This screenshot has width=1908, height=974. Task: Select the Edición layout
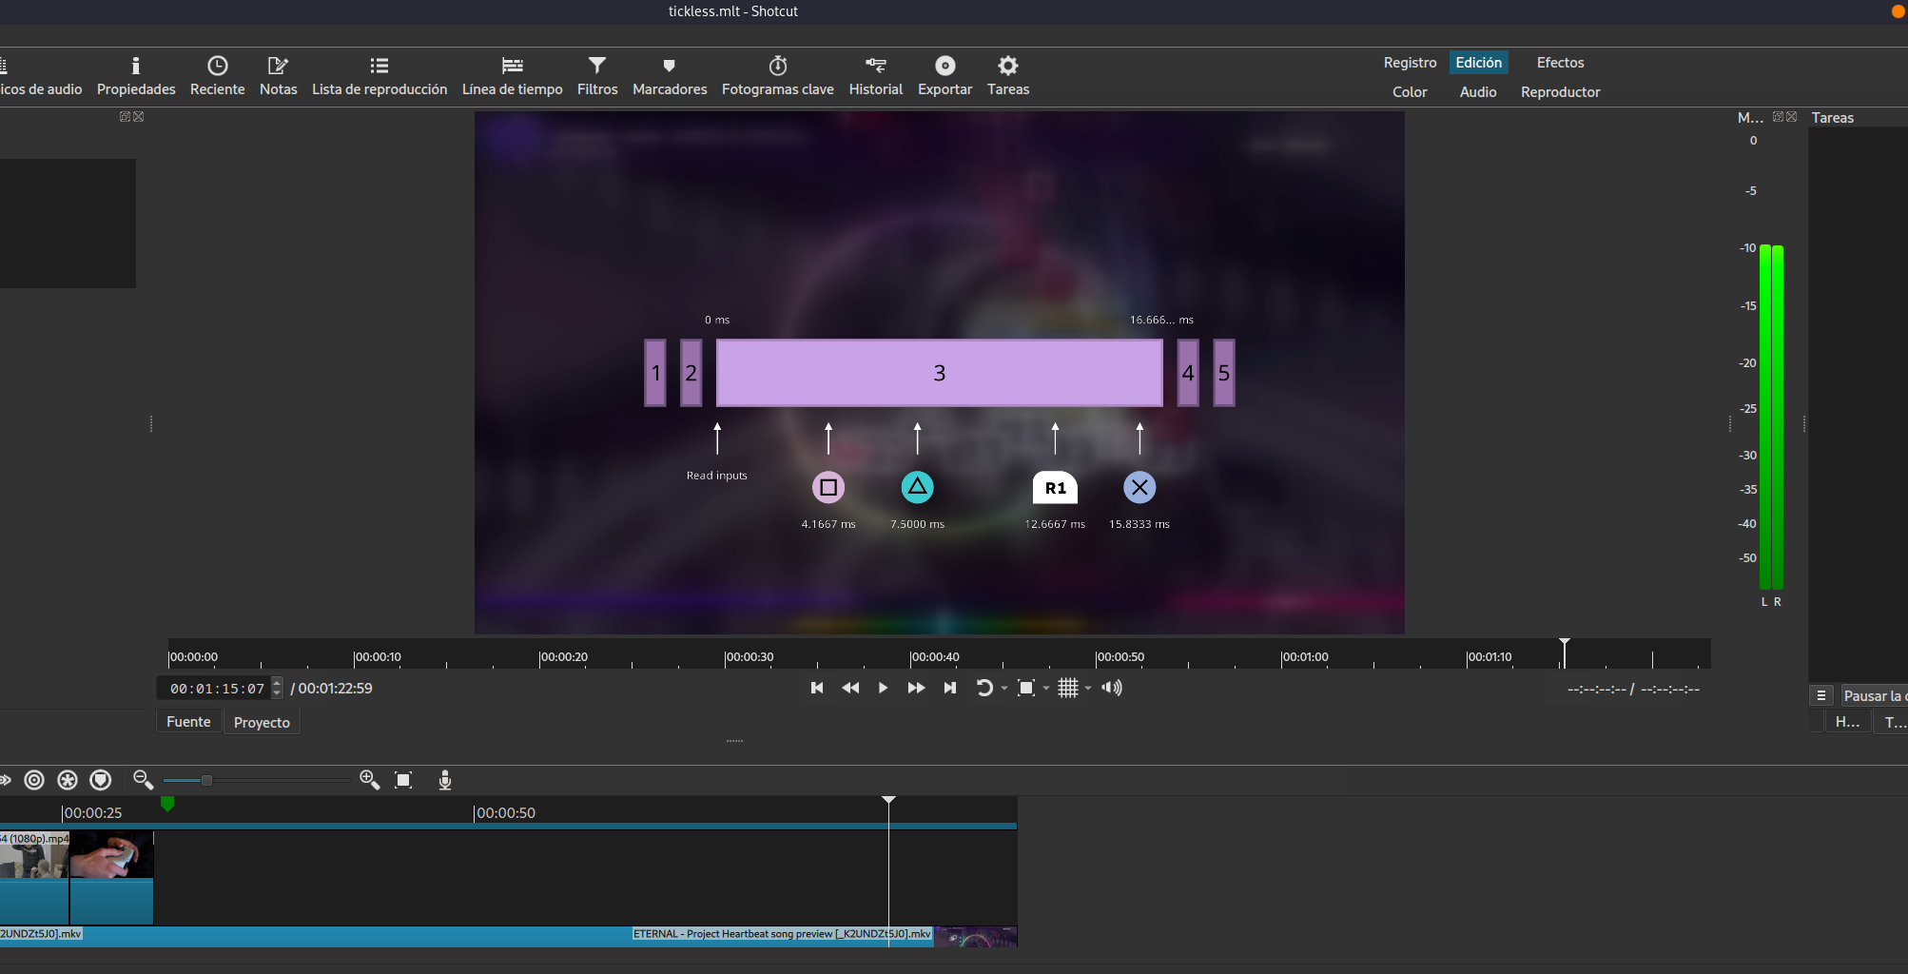point(1478,63)
